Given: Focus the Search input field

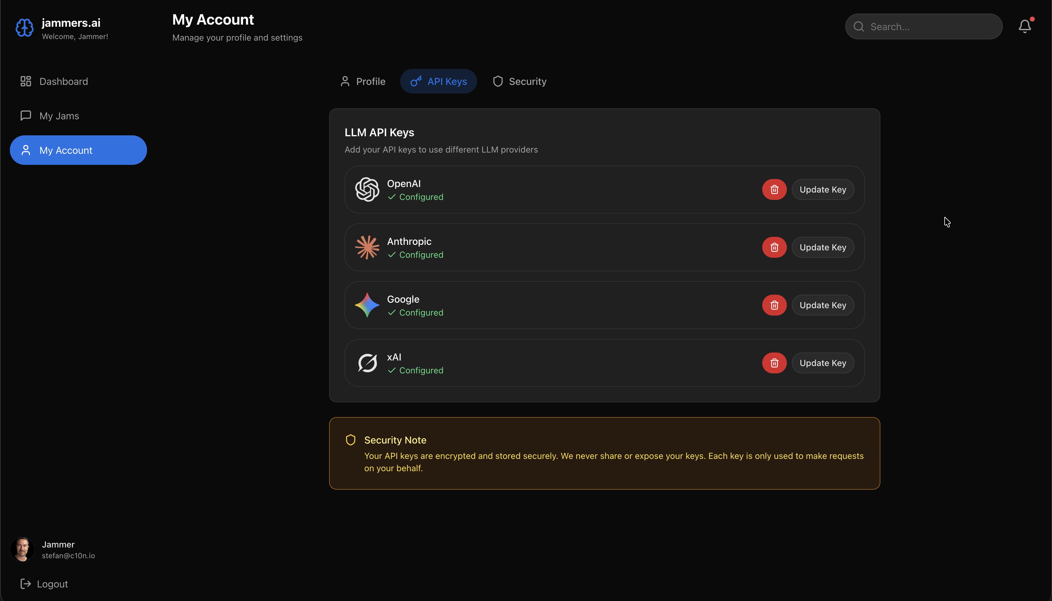Looking at the screenshot, I should click(x=924, y=27).
